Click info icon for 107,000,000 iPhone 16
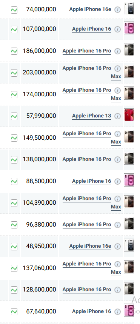 coord(117,29)
